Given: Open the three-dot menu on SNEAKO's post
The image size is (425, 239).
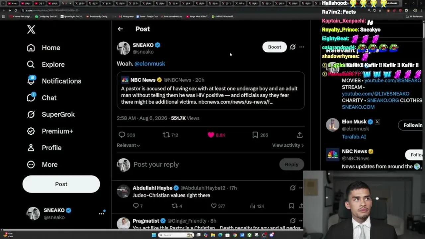Looking at the screenshot, I should pos(301,47).
